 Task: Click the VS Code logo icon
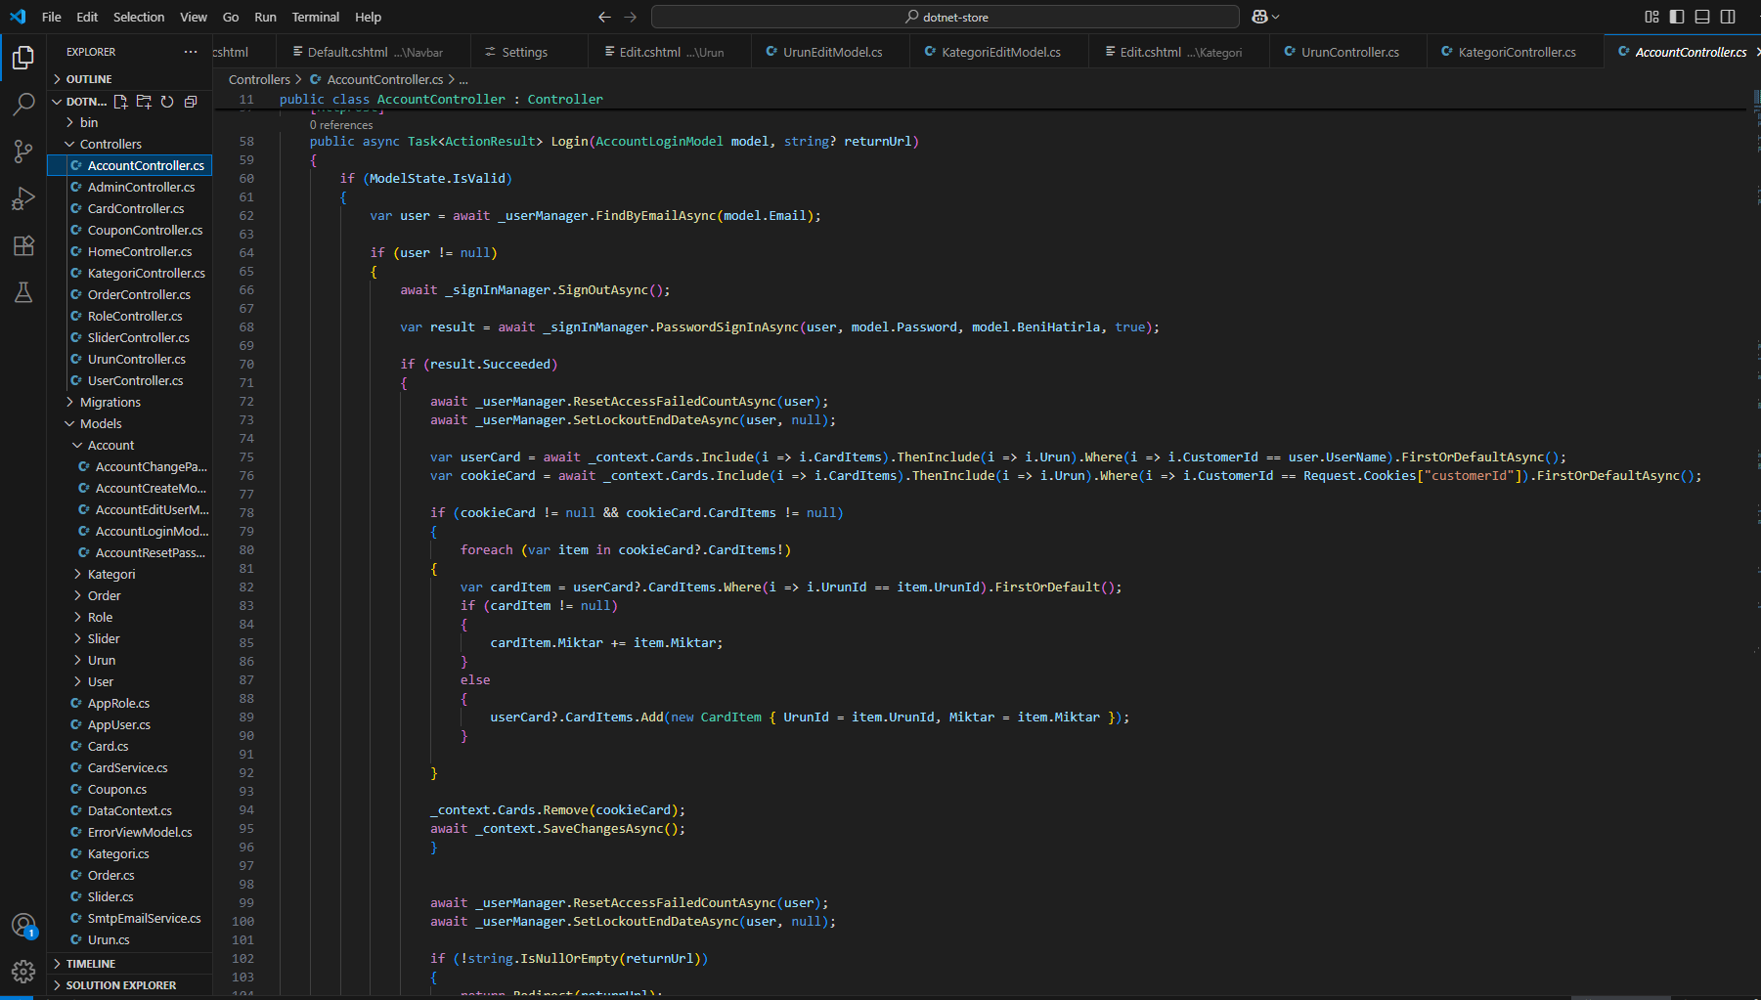pyautogui.click(x=18, y=17)
